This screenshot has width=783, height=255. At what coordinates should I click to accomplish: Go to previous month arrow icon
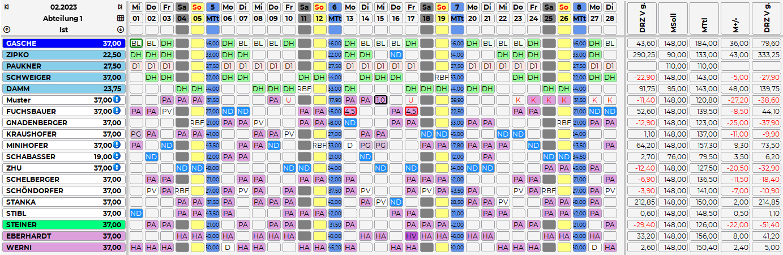point(7,7)
